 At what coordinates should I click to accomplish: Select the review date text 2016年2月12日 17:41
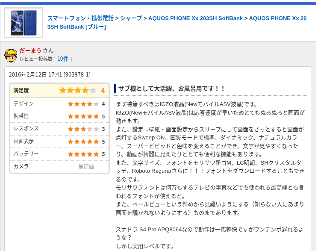[x=35, y=74]
